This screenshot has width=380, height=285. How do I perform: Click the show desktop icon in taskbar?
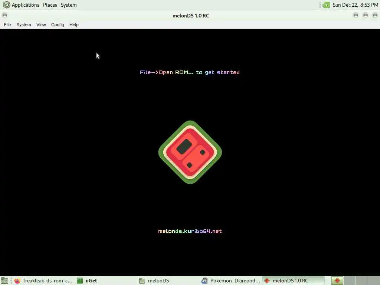tap(4, 281)
